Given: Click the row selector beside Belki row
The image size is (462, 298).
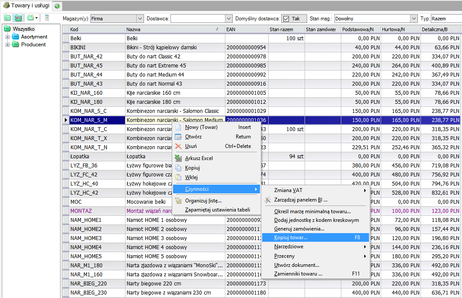Looking at the screenshot, I should click(x=66, y=38).
